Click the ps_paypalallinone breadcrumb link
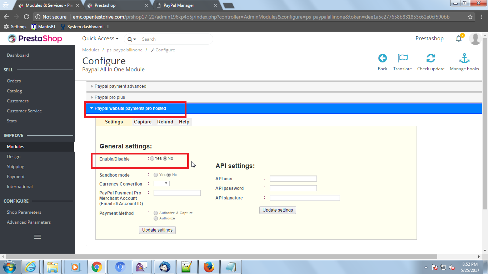 click(x=125, y=50)
